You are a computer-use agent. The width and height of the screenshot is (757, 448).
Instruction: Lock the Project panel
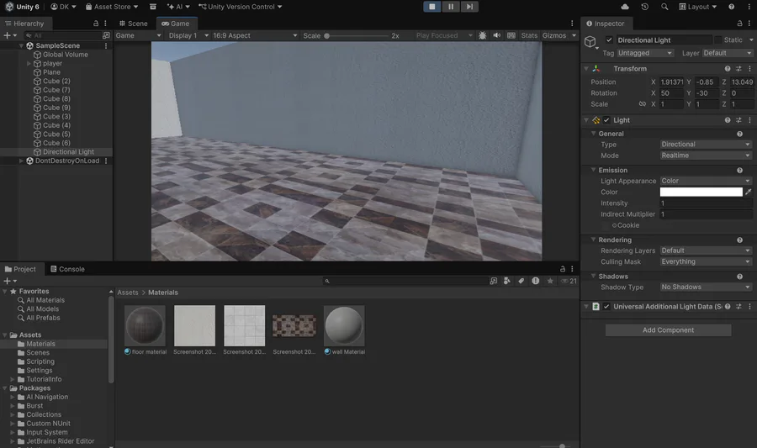tap(563, 269)
